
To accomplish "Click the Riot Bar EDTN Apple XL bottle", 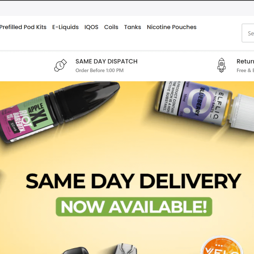I will 58,112.
